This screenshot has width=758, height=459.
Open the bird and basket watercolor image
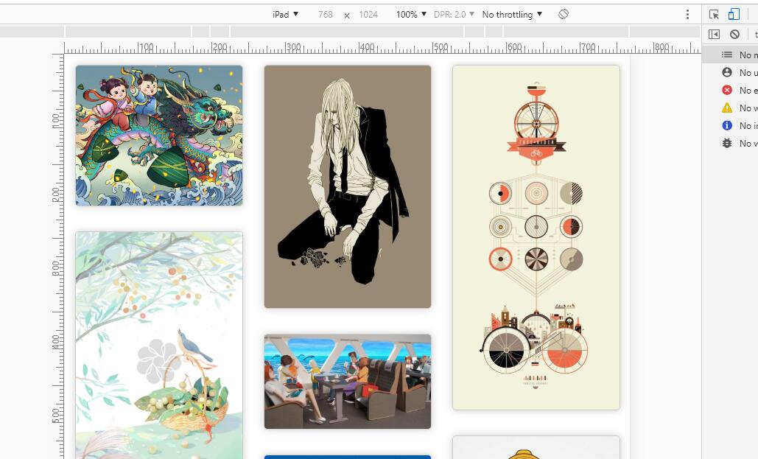159,346
